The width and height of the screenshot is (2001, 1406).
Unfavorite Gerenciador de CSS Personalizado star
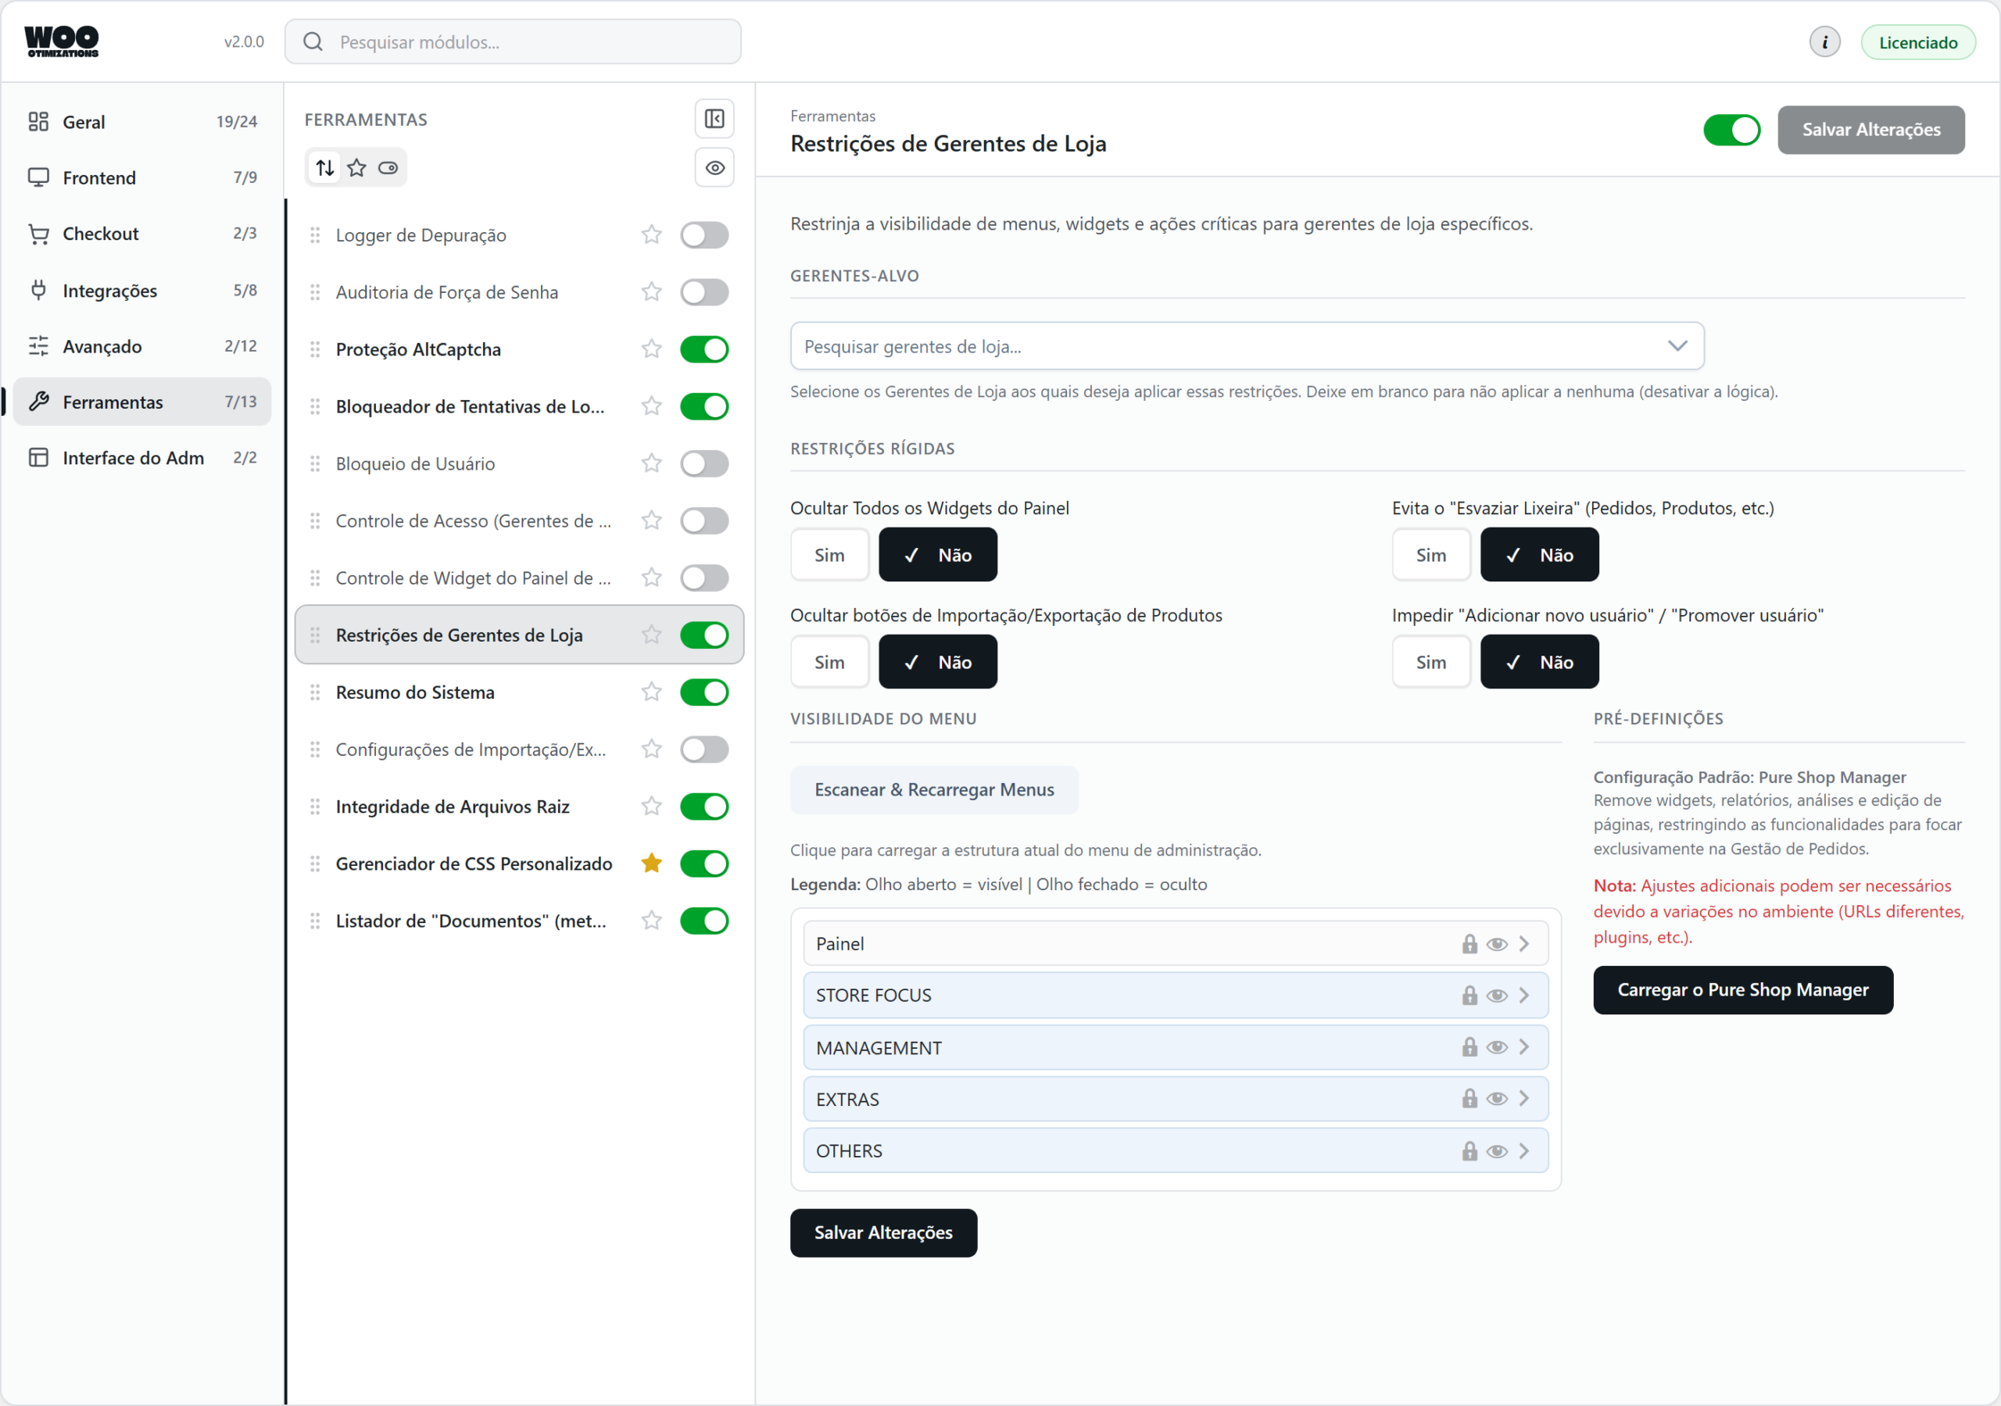pos(651,863)
